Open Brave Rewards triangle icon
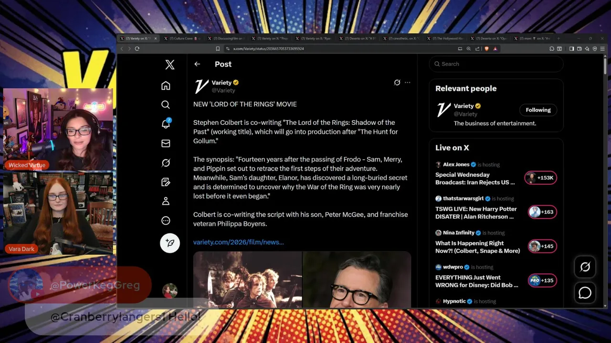This screenshot has height=343, width=611. [495, 49]
